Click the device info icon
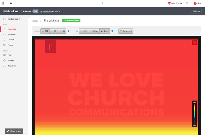Image resolution: width=205 pixels, height=135 pixels. click(x=68, y=31)
